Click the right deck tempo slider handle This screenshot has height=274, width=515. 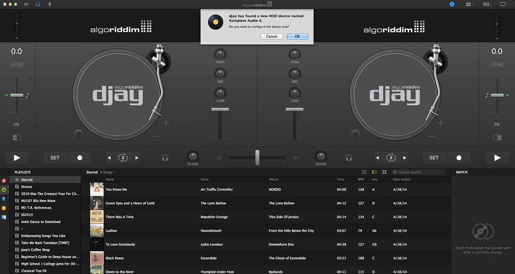tap(497, 95)
